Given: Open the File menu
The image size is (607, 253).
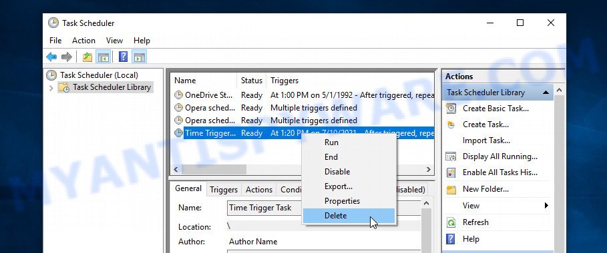Looking at the screenshot, I should [x=55, y=41].
